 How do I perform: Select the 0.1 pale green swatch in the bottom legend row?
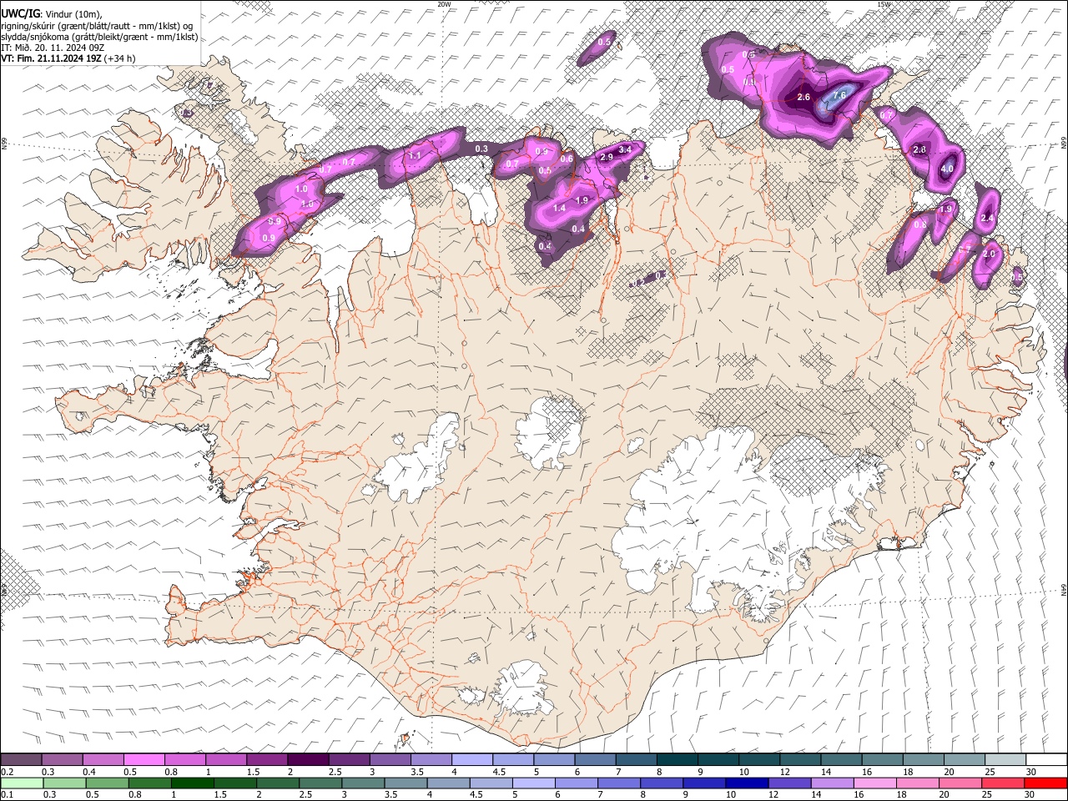pos(21,783)
